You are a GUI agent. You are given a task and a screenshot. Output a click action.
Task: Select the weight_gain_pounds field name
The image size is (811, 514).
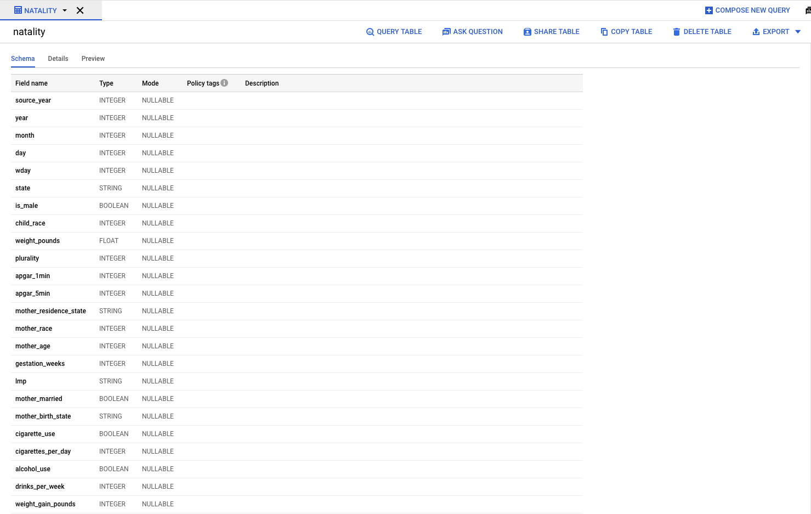[x=46, y=504]
